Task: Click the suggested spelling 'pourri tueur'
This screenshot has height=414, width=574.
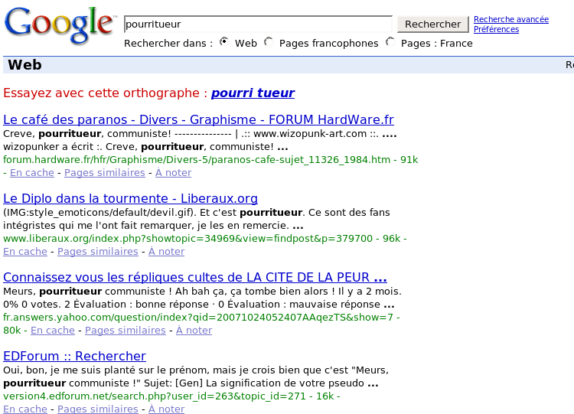Action: coord(253,93)
